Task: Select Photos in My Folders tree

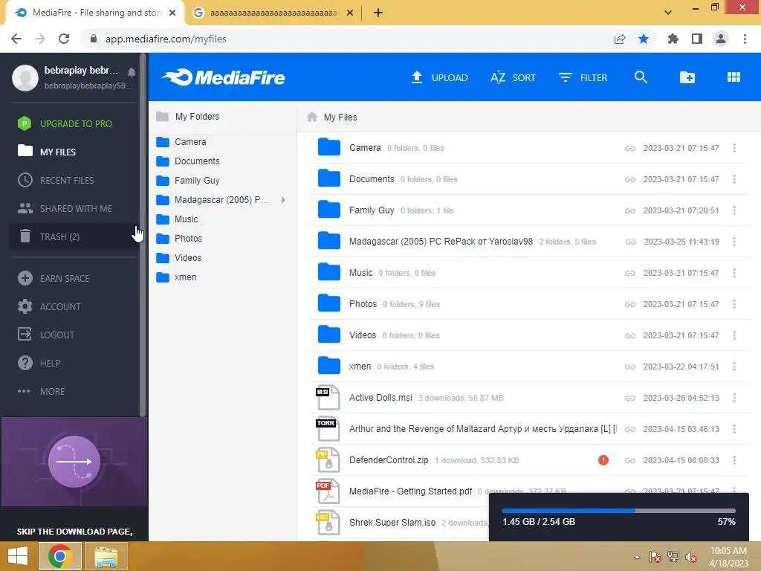Action: pos(179,239)
